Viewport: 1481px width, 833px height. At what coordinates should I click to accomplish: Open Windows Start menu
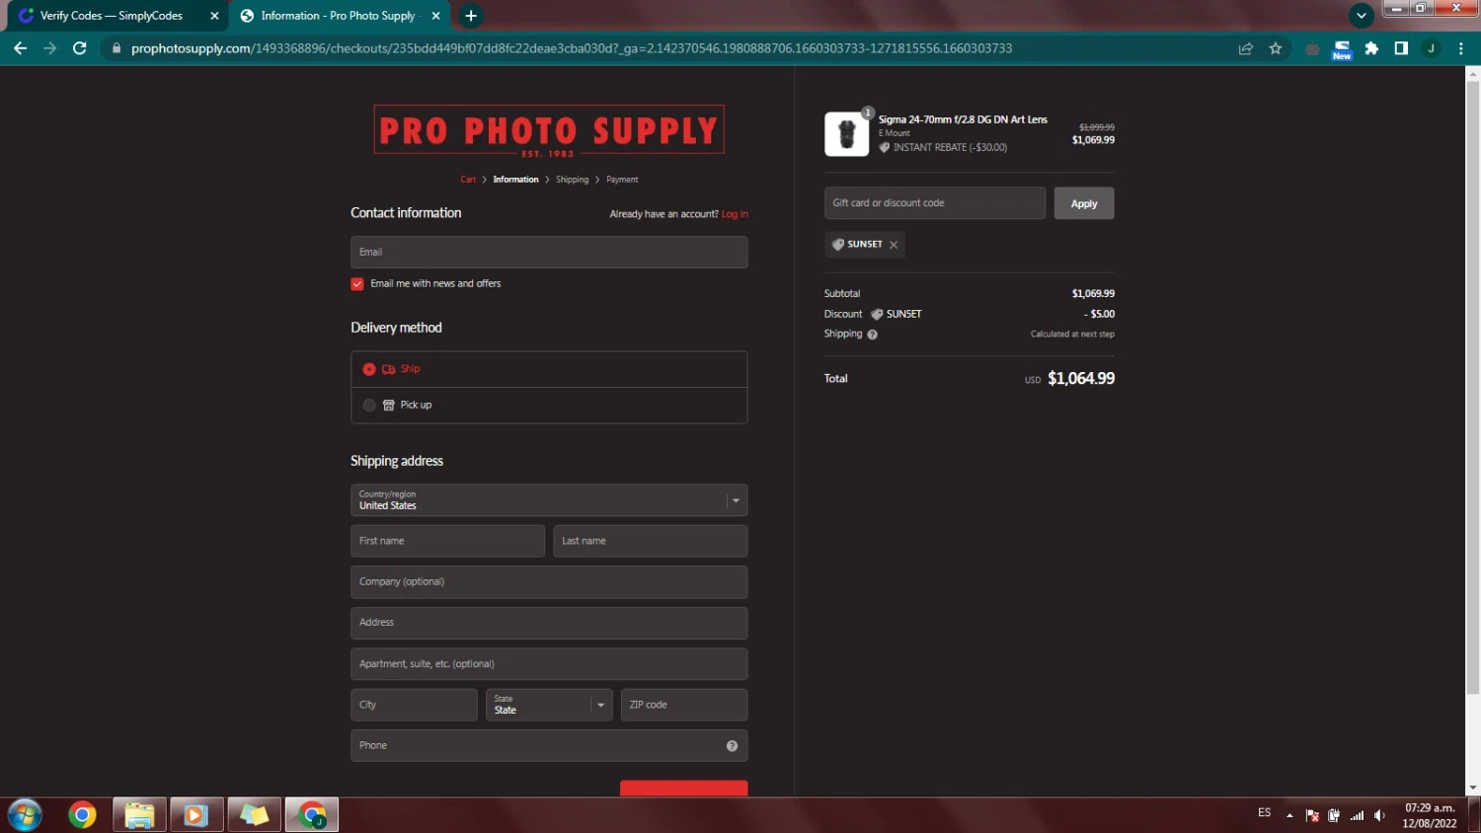[x=25, y=815]
